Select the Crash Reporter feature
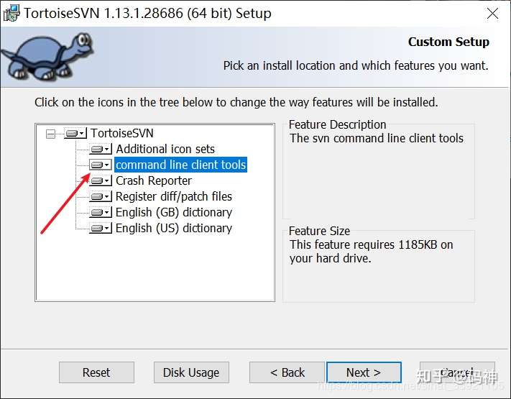Viewport: 511px width, 399px height. 154,180
